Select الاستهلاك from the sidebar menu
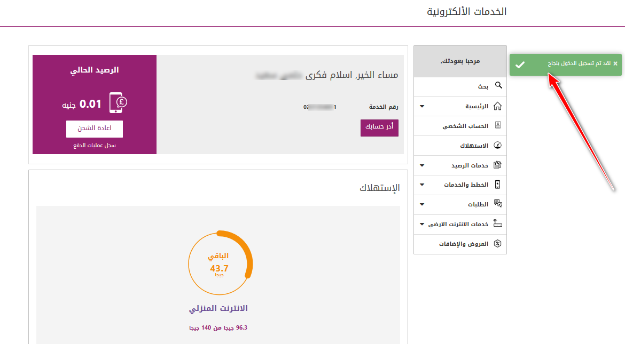The image size is (625, 344). pyautogui.click(x=474, y=145)
